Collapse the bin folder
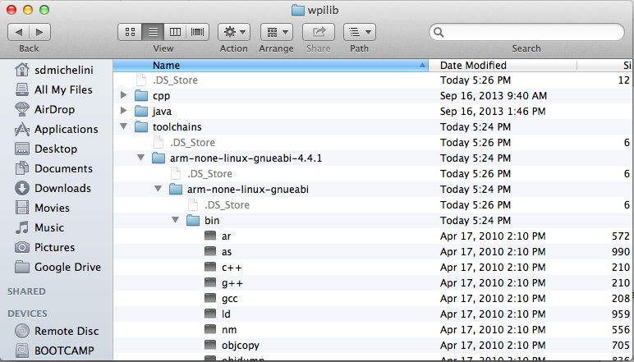Screen dimensions: 634x362 click(176, 221)
